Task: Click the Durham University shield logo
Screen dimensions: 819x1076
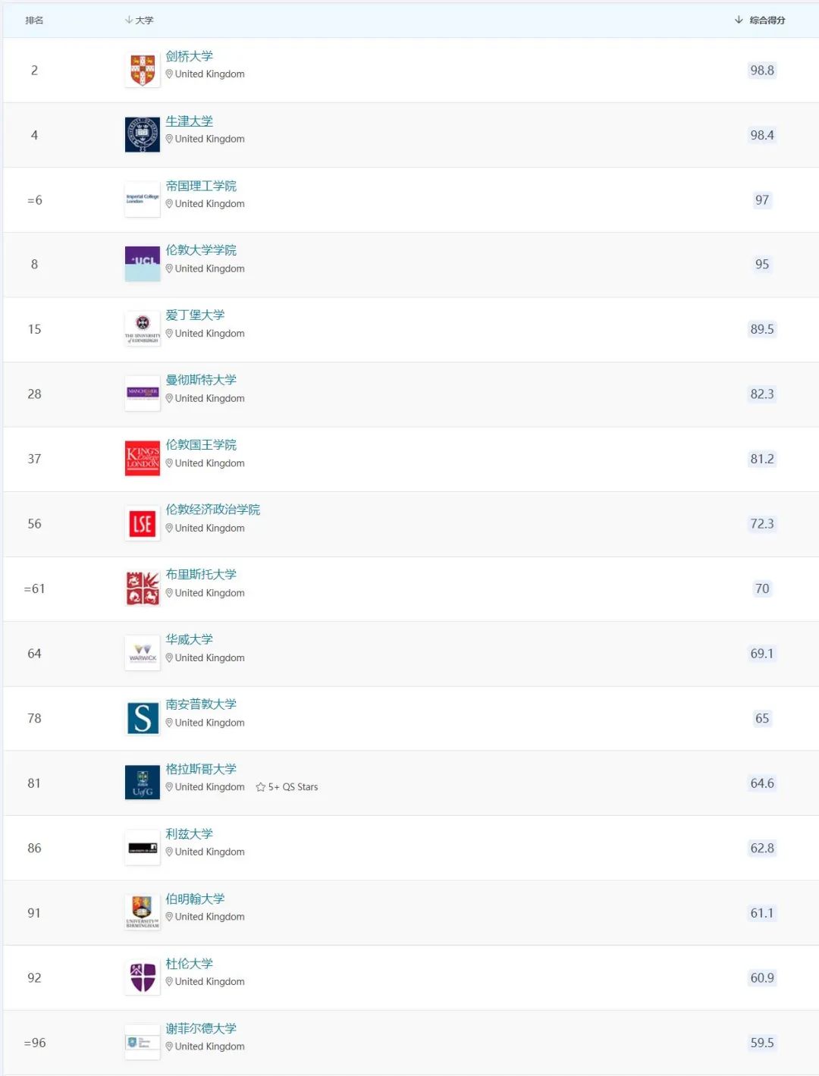Action: 143,977
